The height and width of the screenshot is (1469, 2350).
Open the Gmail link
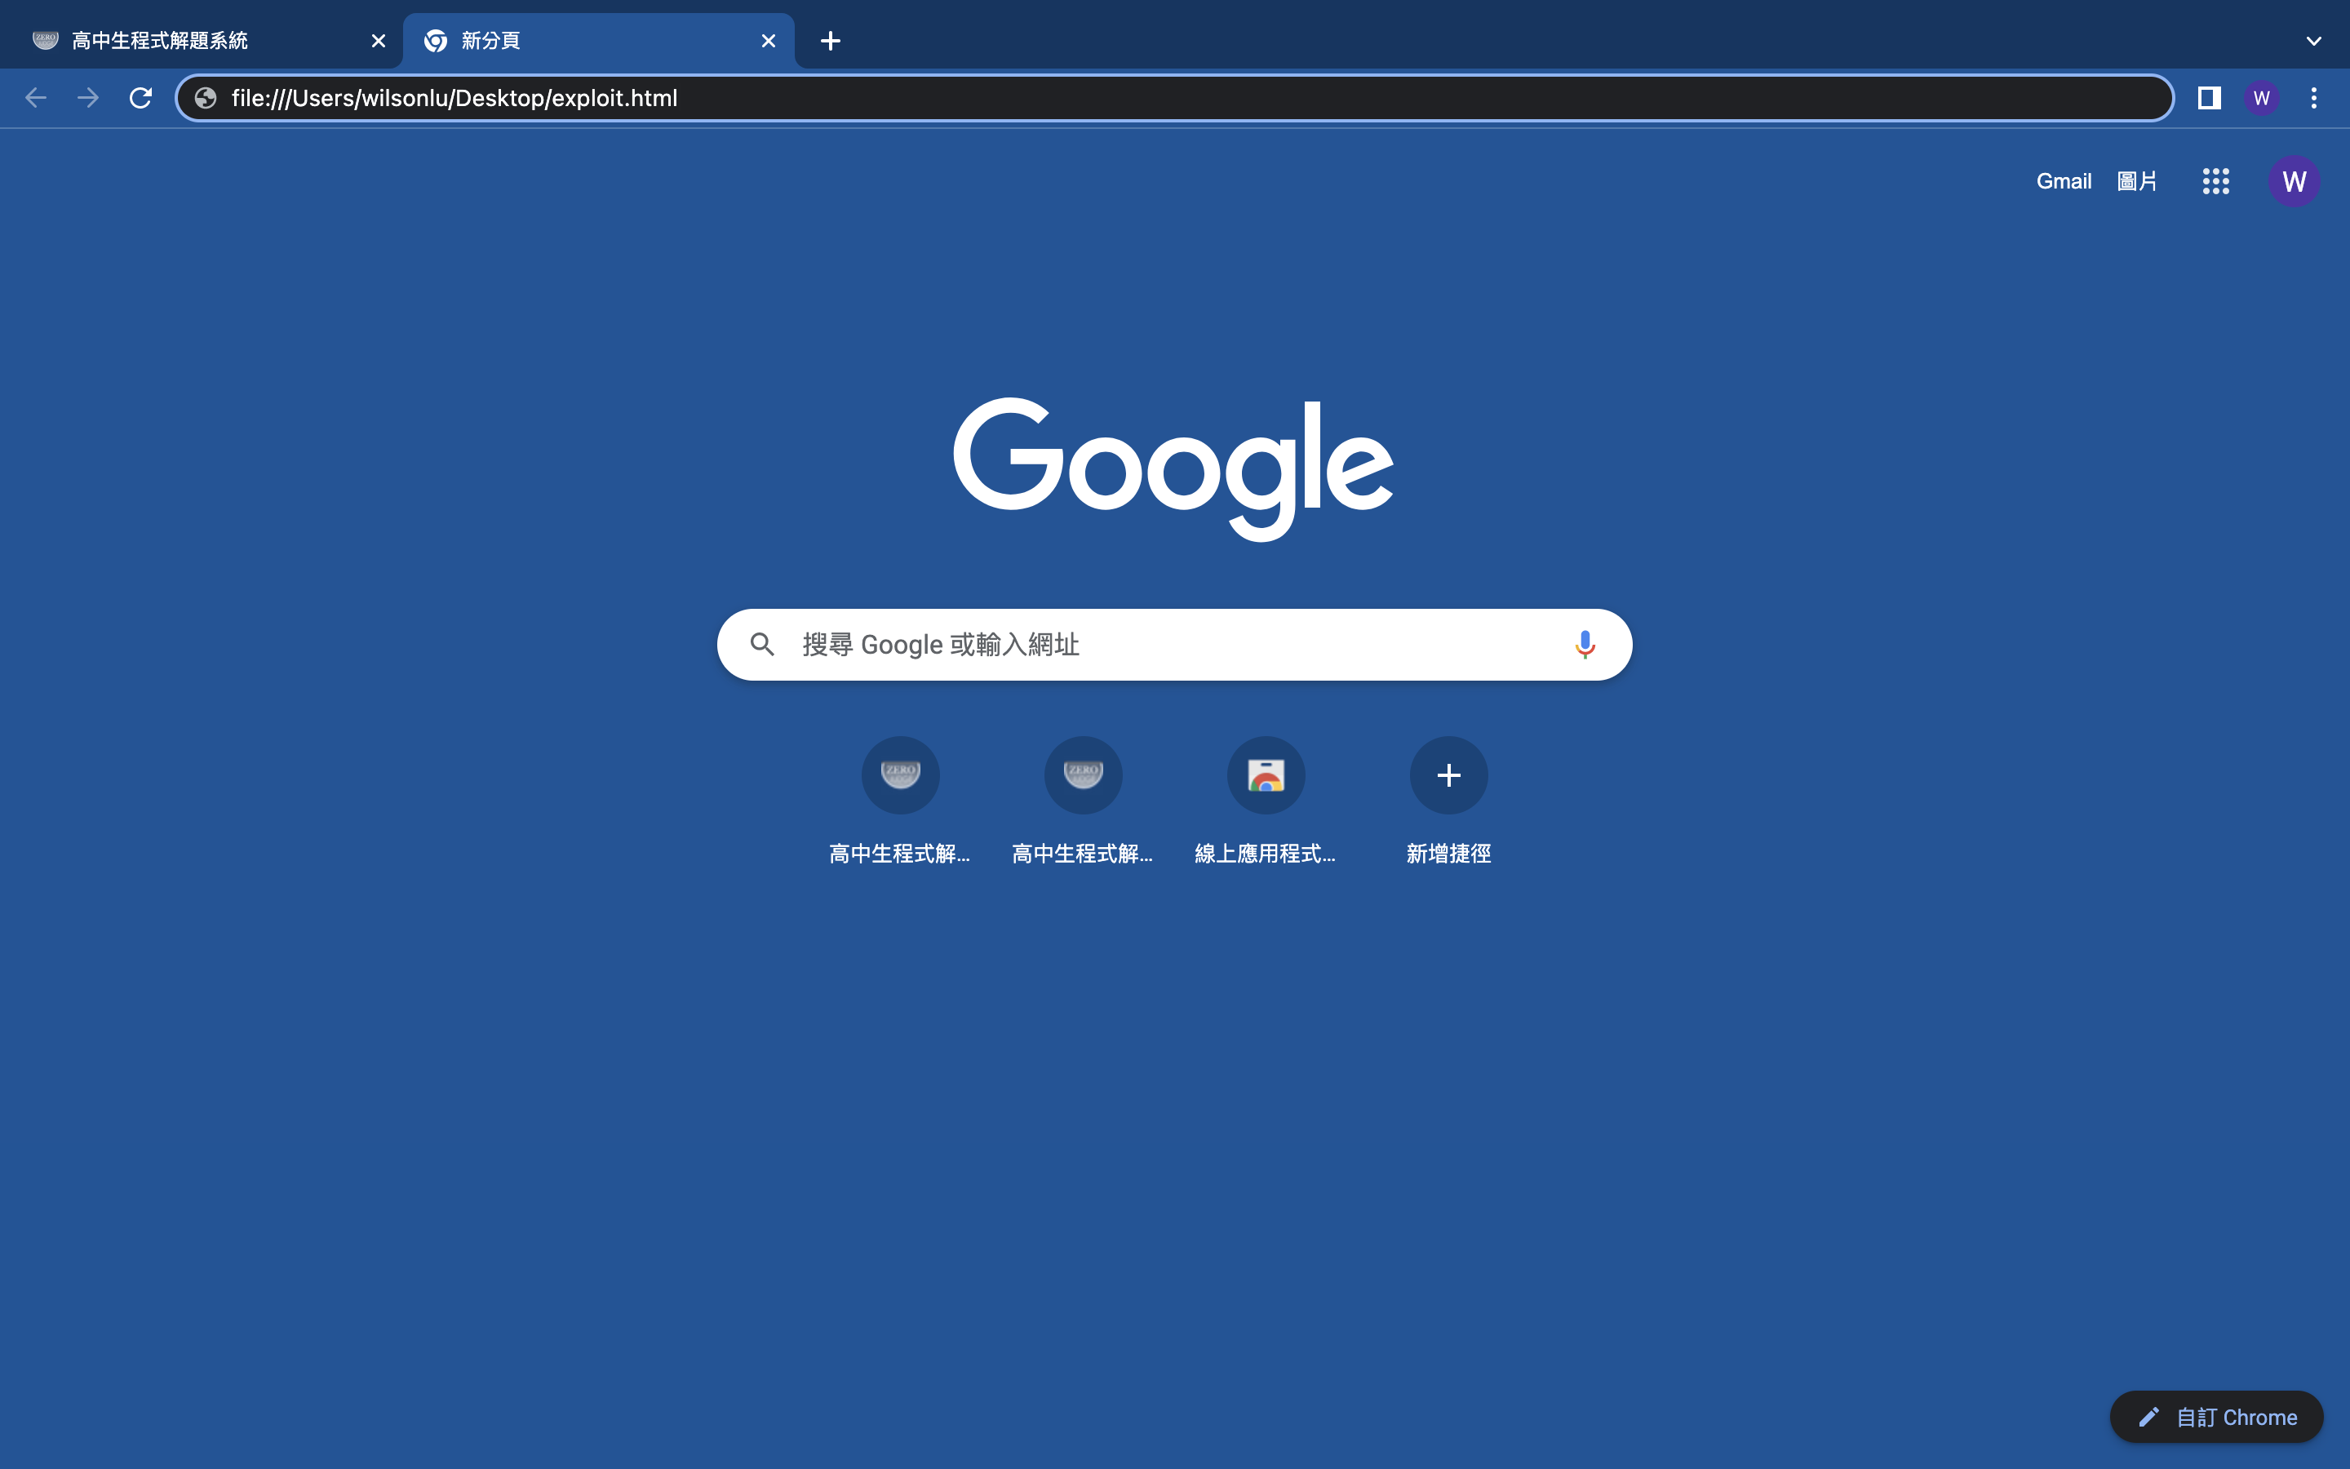pos(2064,182)
